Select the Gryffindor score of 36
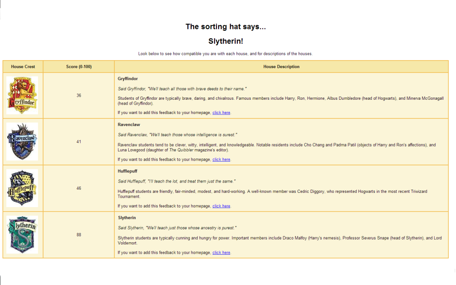 point(79,95)
